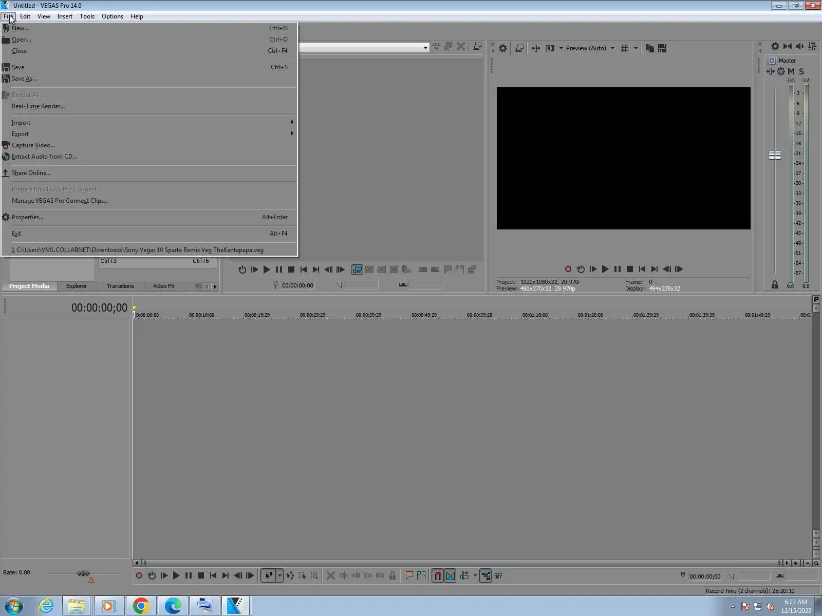Stop trimmer playback
This screenshot has height=616, width=822.
click(x=291, y=269)
